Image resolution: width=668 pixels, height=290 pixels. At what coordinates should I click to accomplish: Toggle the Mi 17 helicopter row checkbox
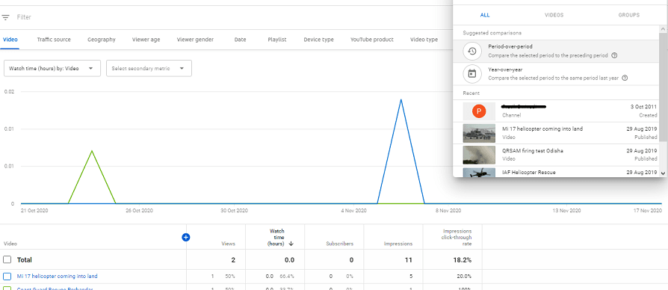(x=7, y=277)
